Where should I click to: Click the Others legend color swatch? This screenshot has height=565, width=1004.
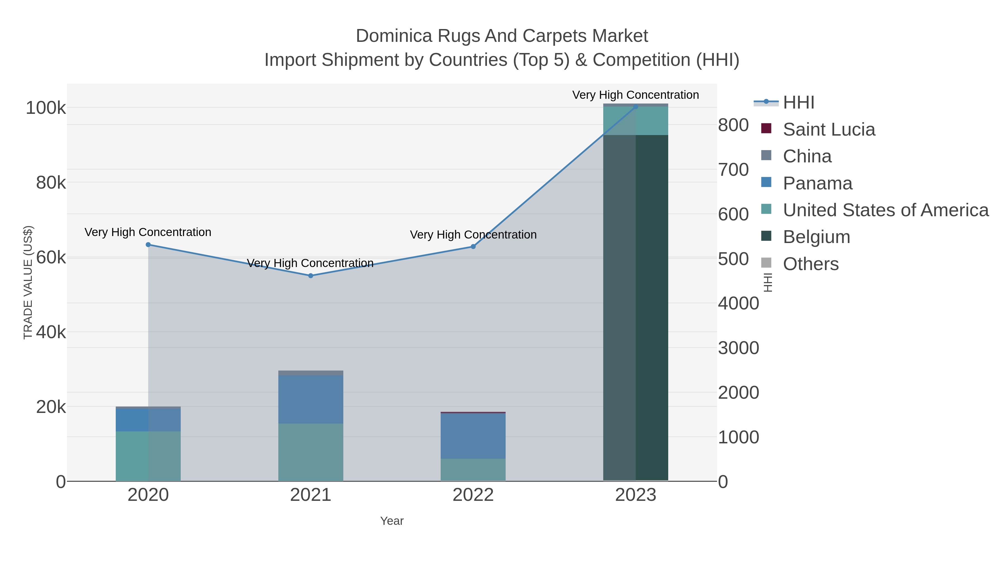pyautogui.click(x=766, y=263)
